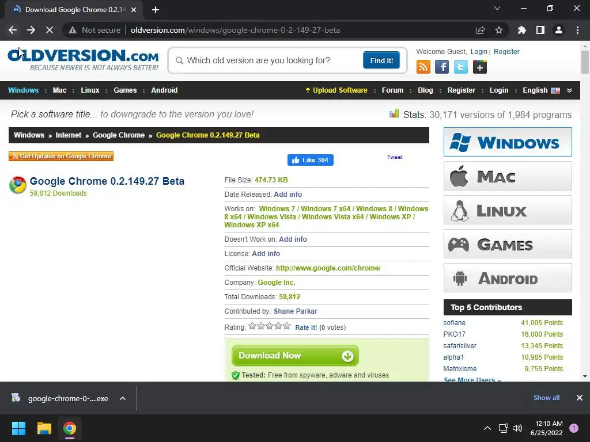
Task: Select the Games nav menu item
Action: point(125,90)
